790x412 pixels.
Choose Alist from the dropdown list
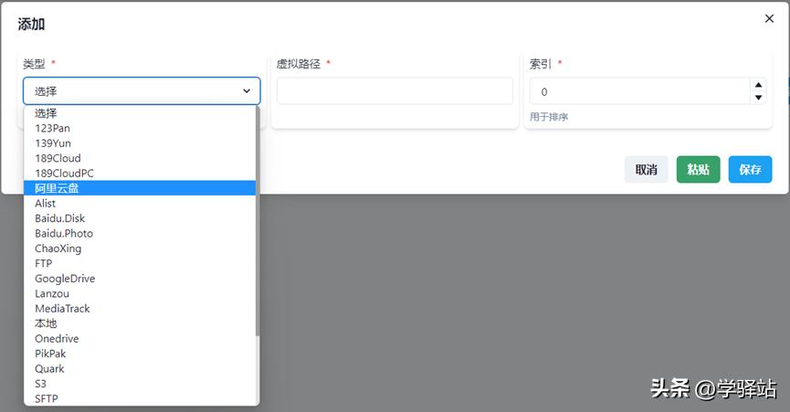tap(140, 203)
